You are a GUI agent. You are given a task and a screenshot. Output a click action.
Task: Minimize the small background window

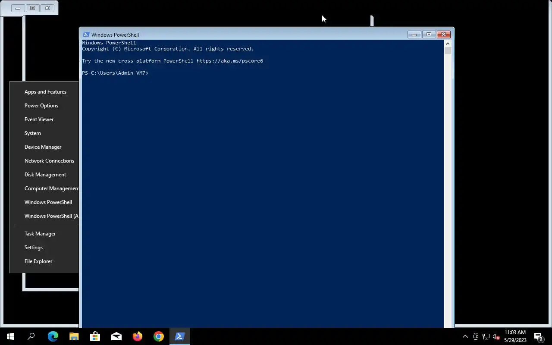pos(18,8)
